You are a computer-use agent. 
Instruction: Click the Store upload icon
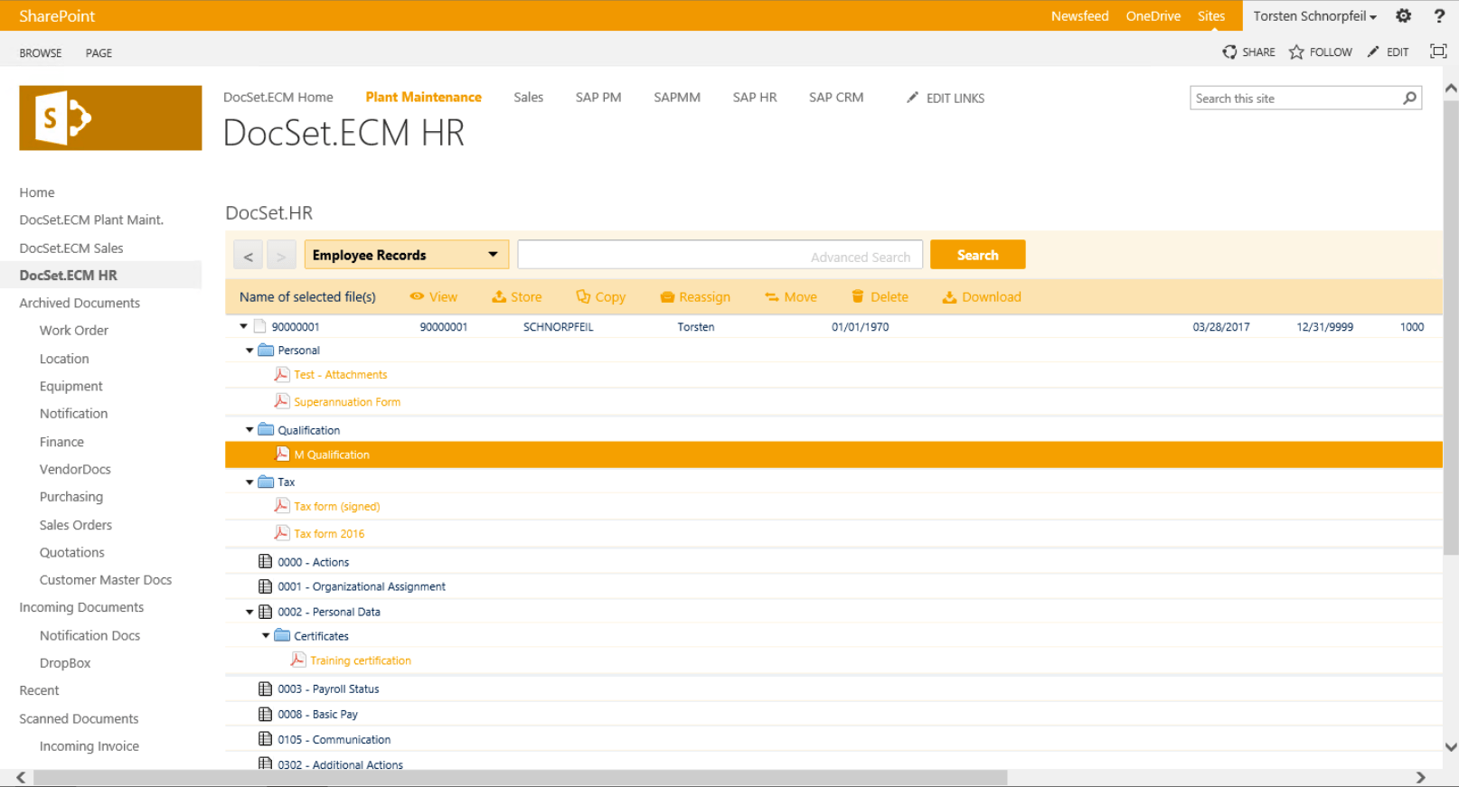(498, 296)
